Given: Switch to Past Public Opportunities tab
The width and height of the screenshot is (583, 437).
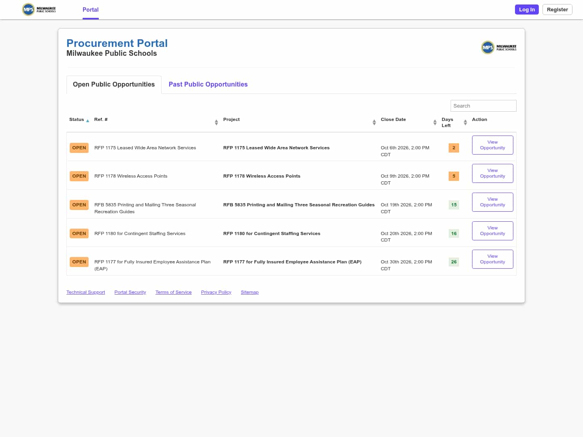Looking at the screenshot, I should [208, 85].
